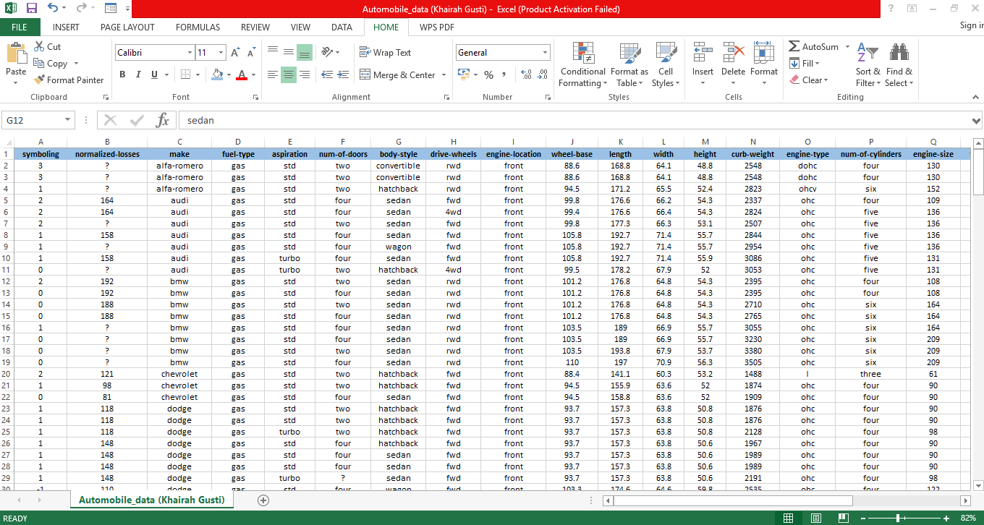The image size is (984, 525).
Task: Toggle Wrap Text
Action: (x=385, y=53)
